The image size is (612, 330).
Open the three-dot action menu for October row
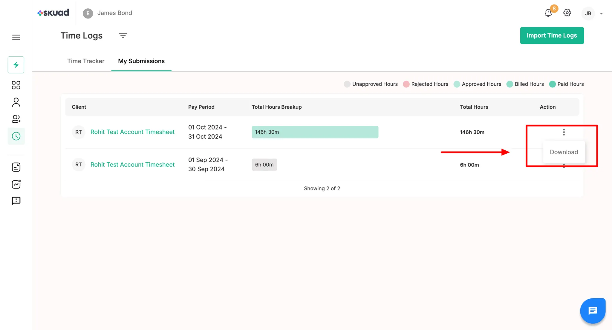(564, 132)
